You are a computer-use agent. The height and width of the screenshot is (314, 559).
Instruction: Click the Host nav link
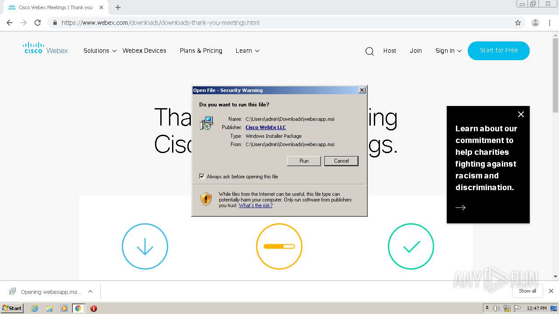390,51
